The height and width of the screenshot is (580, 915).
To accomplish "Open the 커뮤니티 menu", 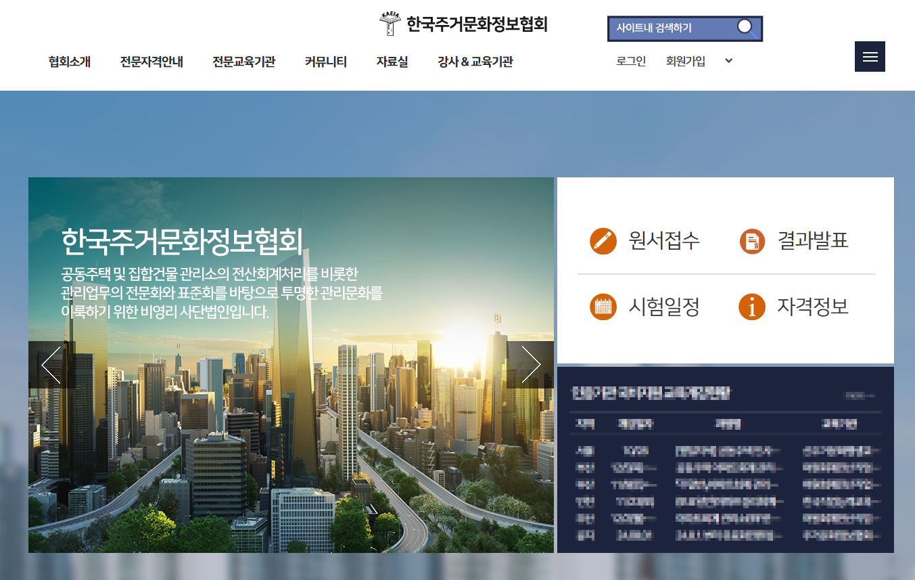I will tap(325, 62).
